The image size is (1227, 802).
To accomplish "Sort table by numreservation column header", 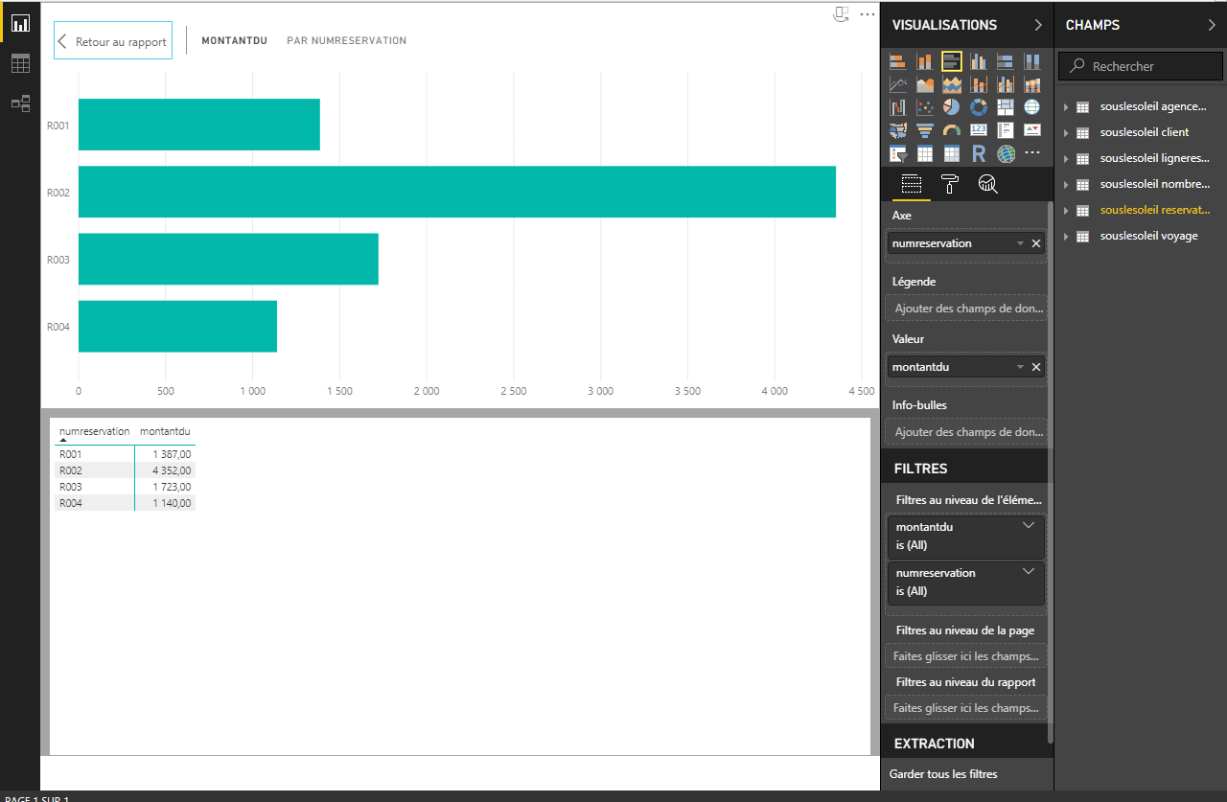I will [94, 431].
